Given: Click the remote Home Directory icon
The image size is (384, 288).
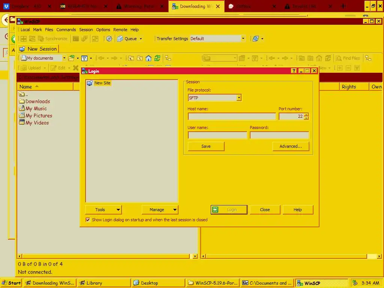Looking at the screenshot, I should (319, 58).
